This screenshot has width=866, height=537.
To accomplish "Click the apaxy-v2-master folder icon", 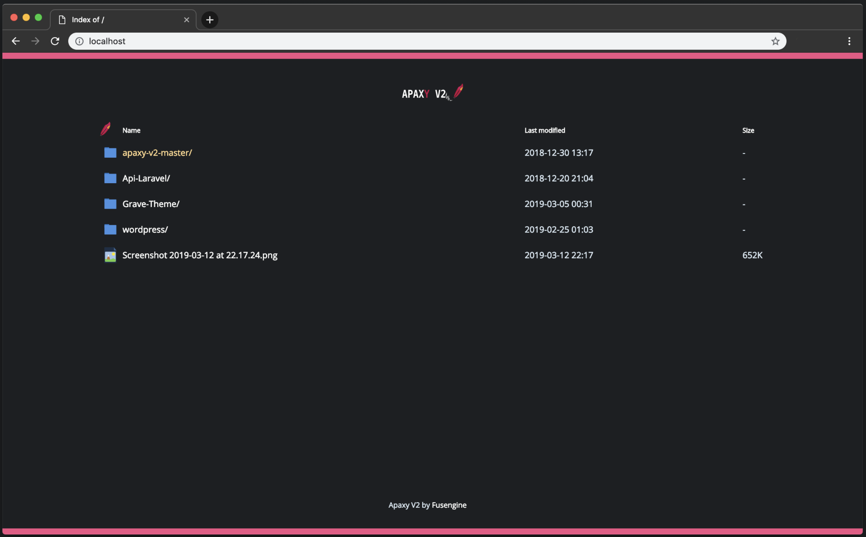I will tap(110, 153).
